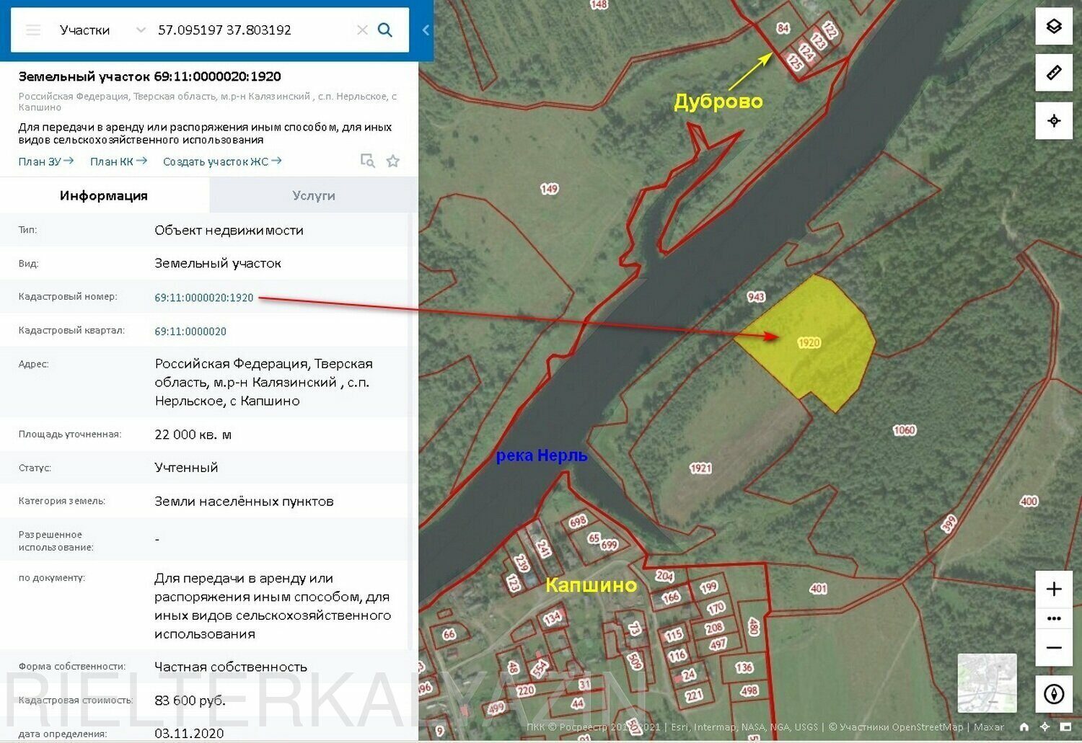Select parcel 149 label on map
Screen dimensions: 1082x743
pos(549,189)
